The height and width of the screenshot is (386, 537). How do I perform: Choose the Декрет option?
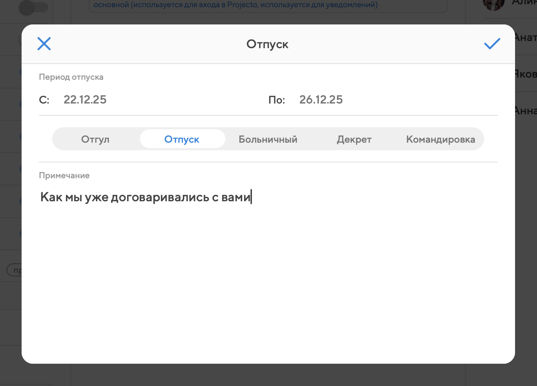(x=354, y=139)
